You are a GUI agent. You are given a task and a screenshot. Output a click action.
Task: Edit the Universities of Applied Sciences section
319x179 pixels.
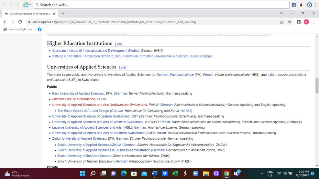coord(123,67)
